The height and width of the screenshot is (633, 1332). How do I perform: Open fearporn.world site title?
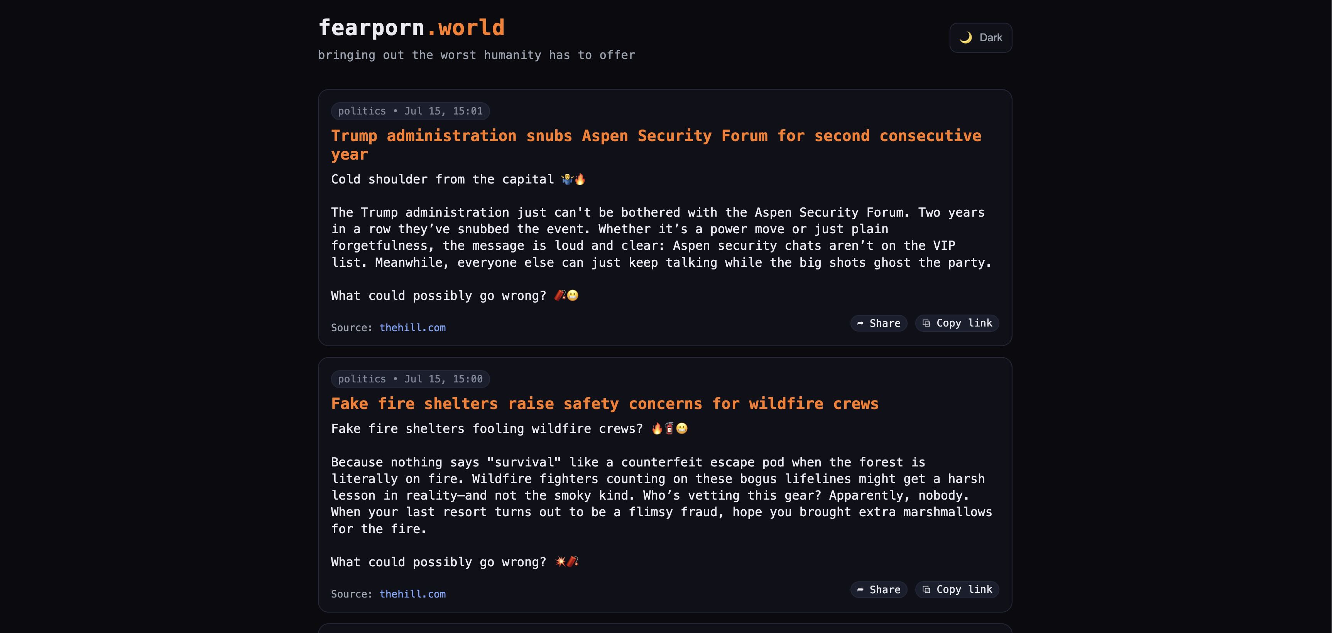tap(411, 27)
